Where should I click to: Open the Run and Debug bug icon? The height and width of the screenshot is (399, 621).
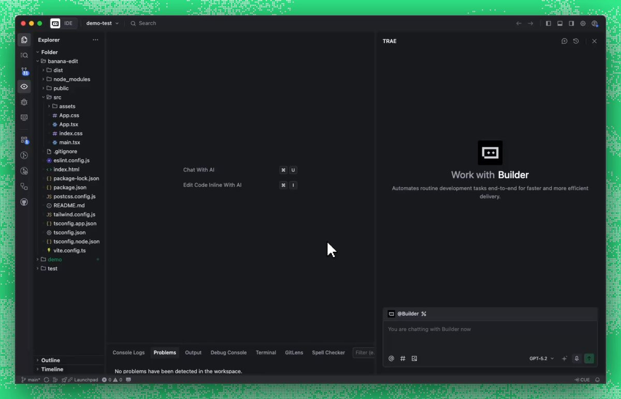tap(24, 102)
